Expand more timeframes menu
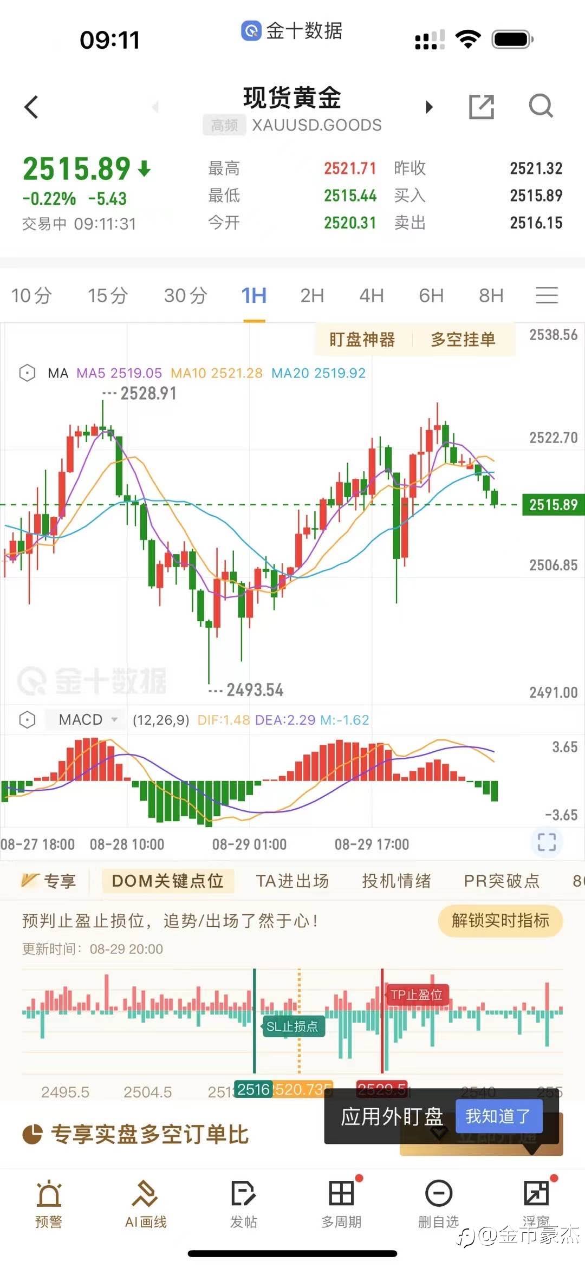 (x=547, y=295)
